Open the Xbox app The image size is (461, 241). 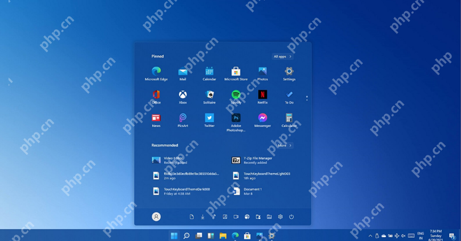pyautogui.click(x=183, y=97)
